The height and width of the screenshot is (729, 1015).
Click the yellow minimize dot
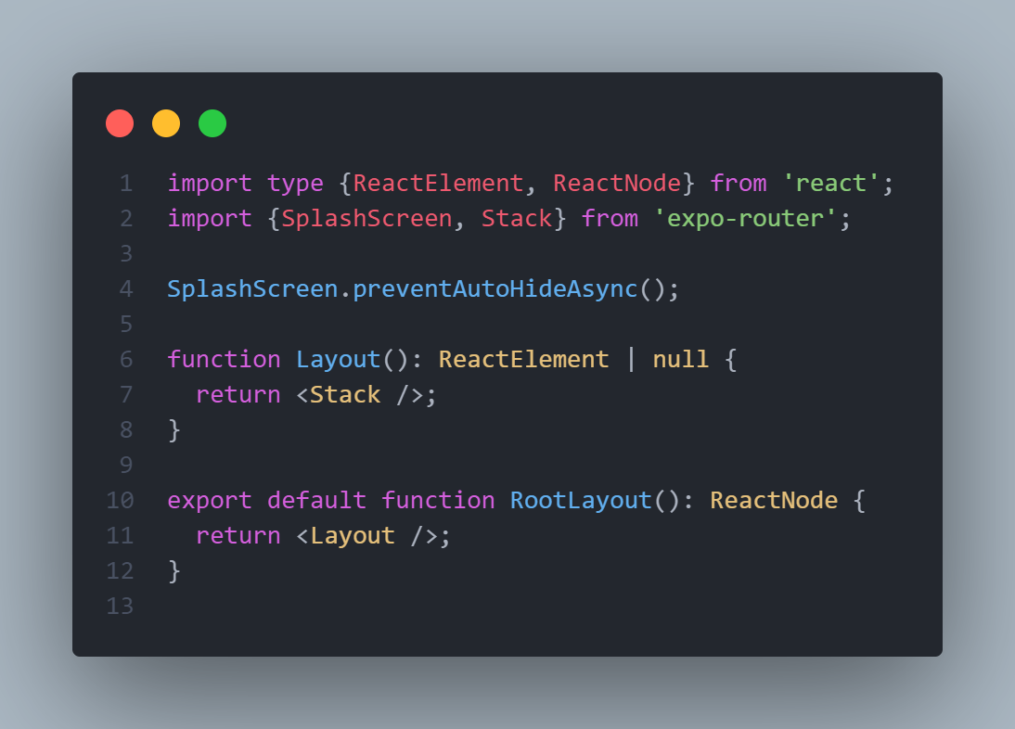tap(166, 123)
